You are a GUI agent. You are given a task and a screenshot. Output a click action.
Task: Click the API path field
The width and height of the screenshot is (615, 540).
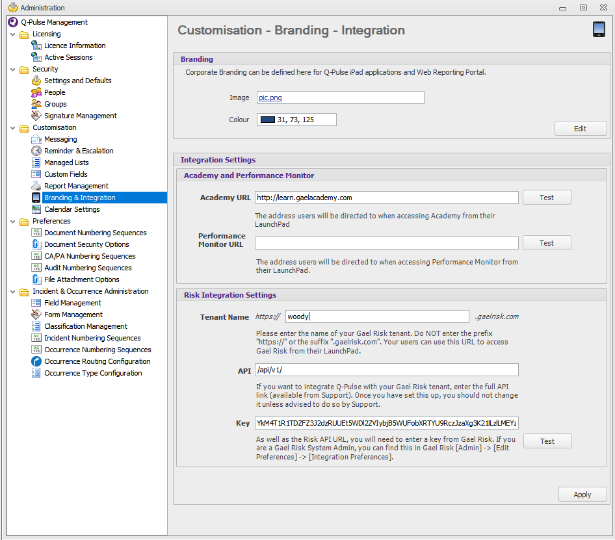[x=387, y=370]
